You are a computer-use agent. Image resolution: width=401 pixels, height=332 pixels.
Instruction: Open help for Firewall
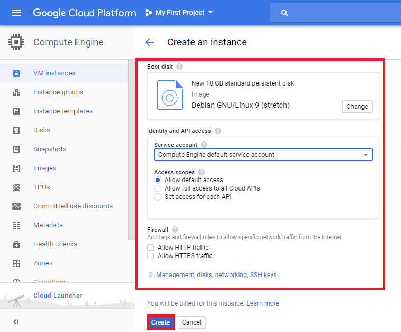(x=175, y=230)
